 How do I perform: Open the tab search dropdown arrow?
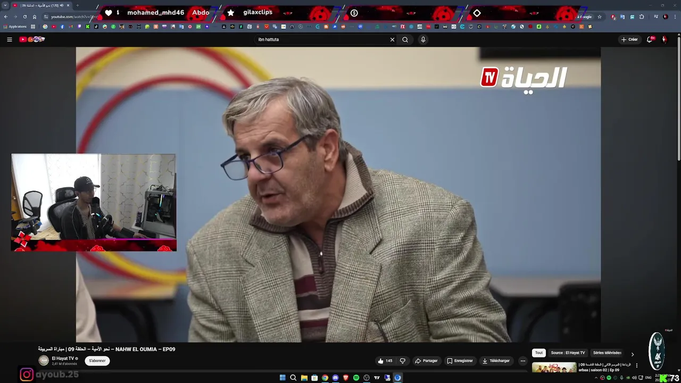pos(5,5)
